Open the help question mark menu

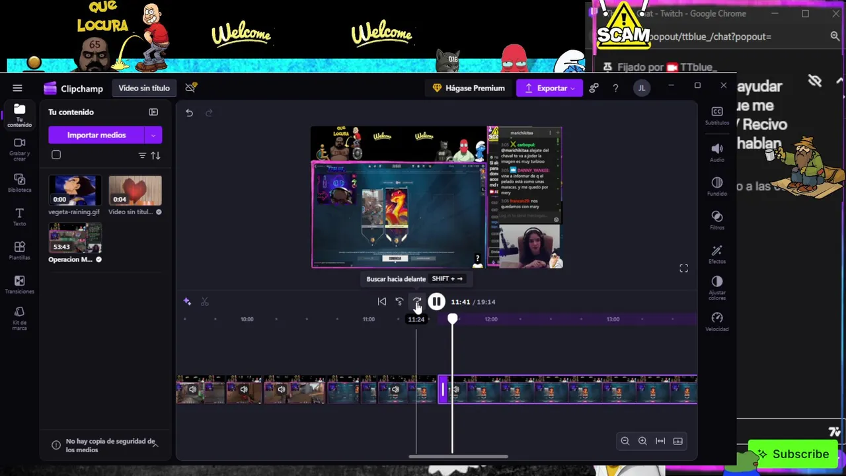[615, 88]
